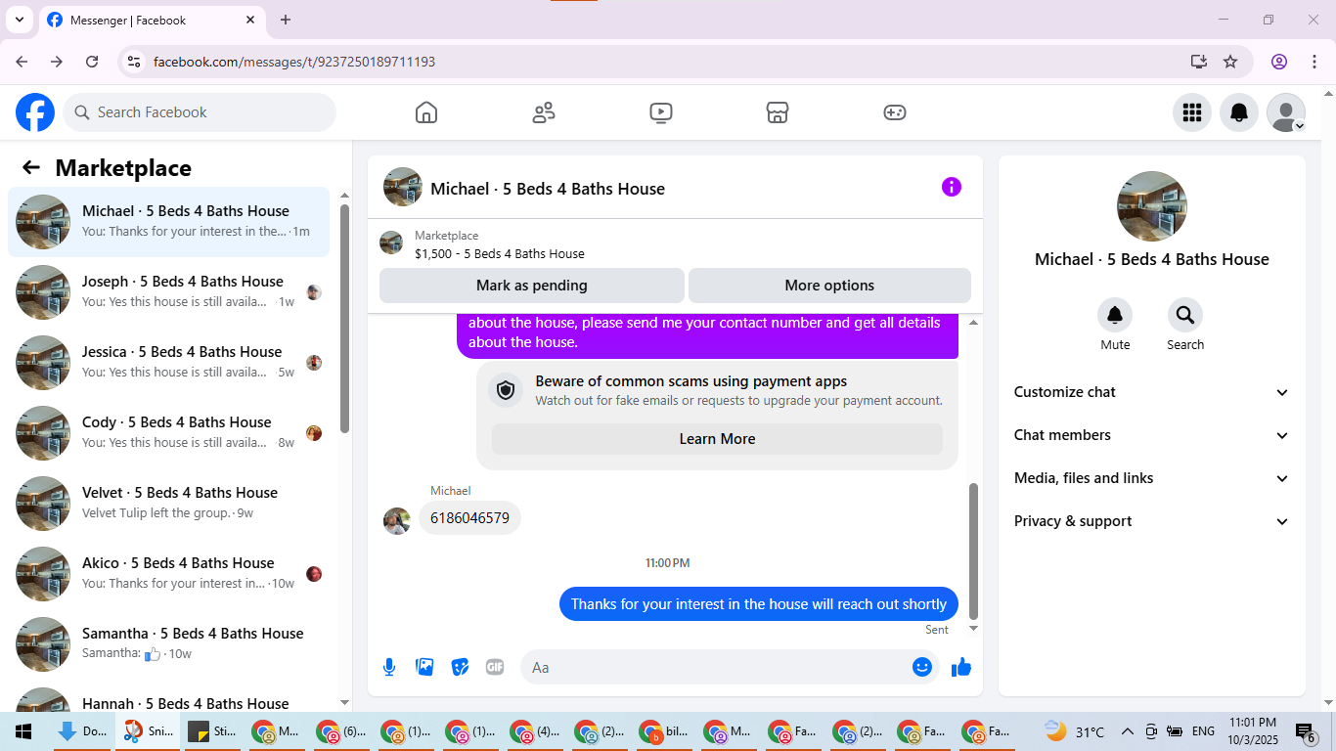1336x751 pixels.
Task: Click the Michael · 5 Beds 4 Baths House chat header
Action: pos(548,189)
